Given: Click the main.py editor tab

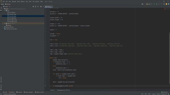Looking at the screenshot, I should point(48,7).
